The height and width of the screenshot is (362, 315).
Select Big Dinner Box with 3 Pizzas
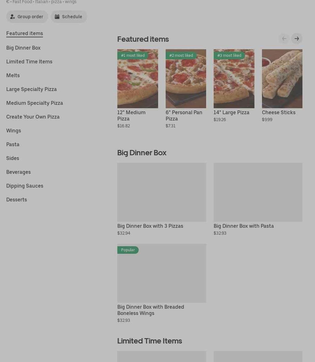162,192
